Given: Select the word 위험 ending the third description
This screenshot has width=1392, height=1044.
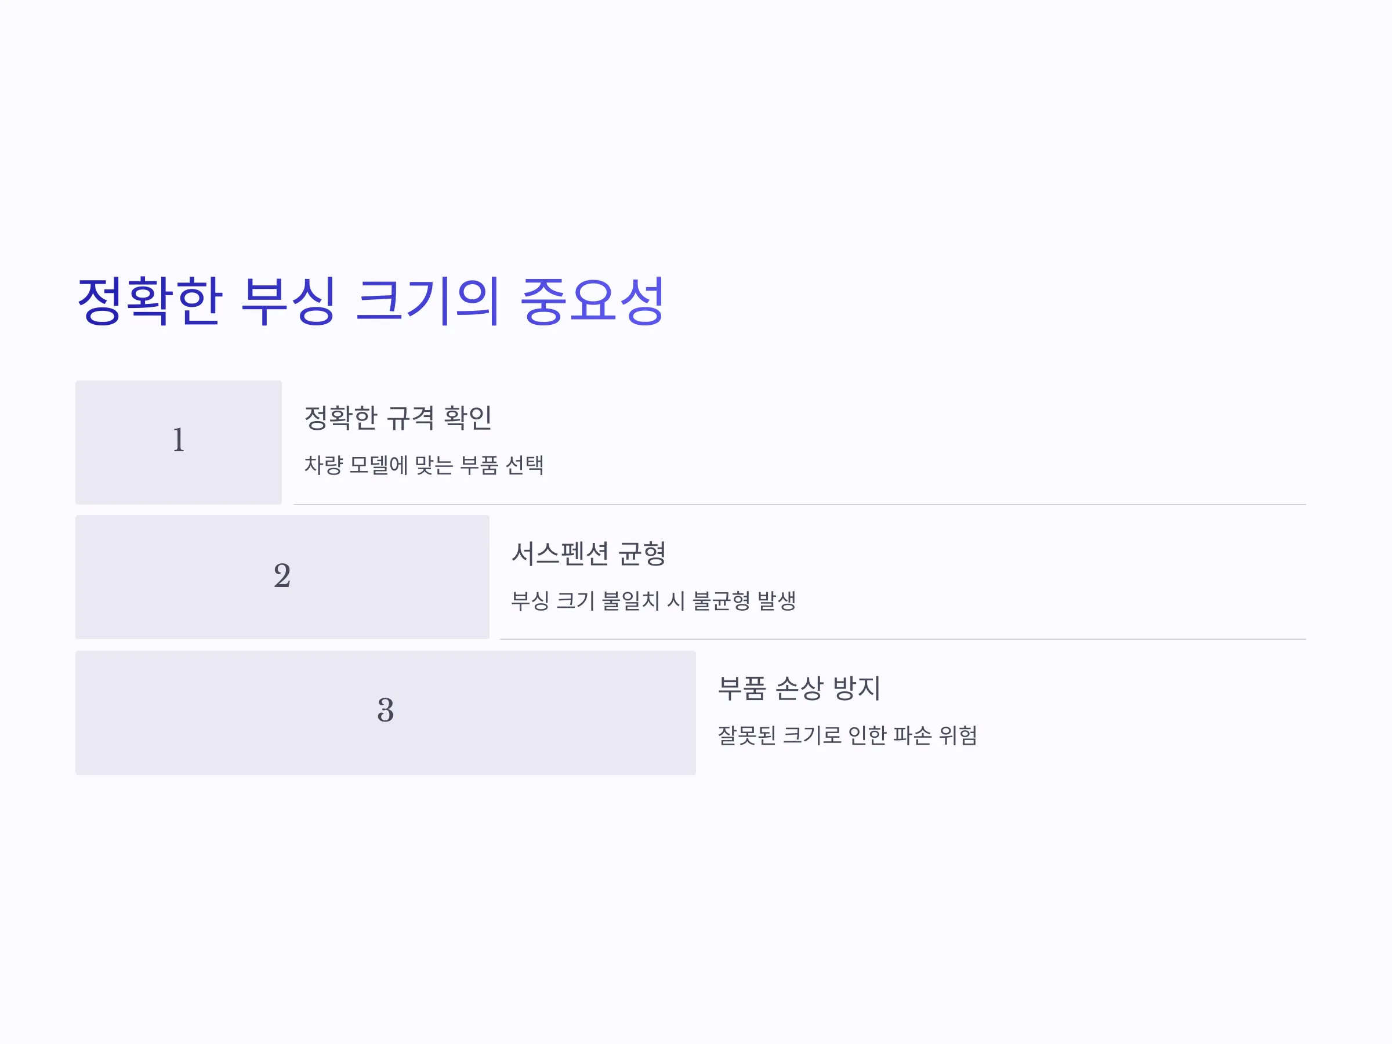Looking at the screenshot, I should (x=958, y=735).
